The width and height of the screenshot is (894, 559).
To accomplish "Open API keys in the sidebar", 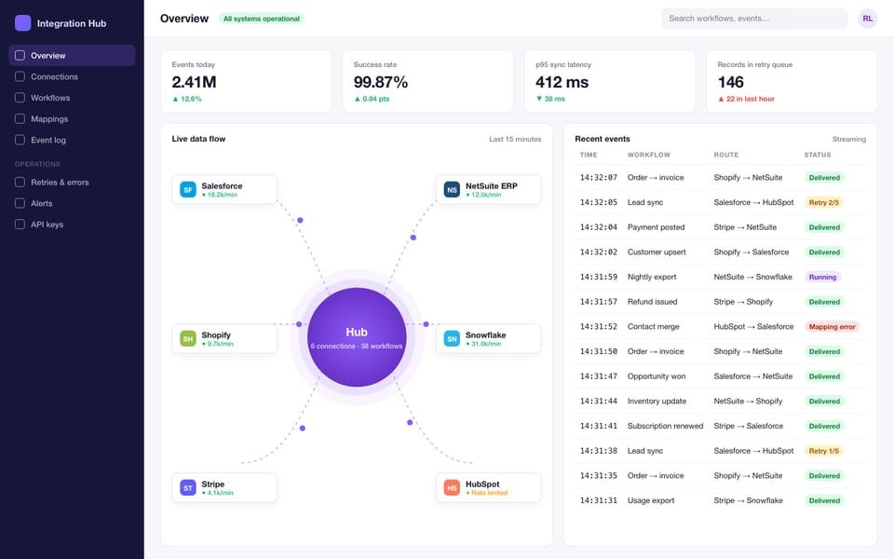I will [72, 225].
